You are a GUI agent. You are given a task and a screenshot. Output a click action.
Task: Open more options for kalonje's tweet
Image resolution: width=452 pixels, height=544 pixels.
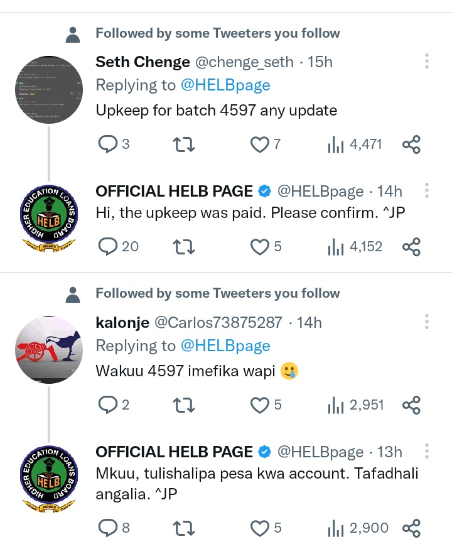[x=427, y=322]
